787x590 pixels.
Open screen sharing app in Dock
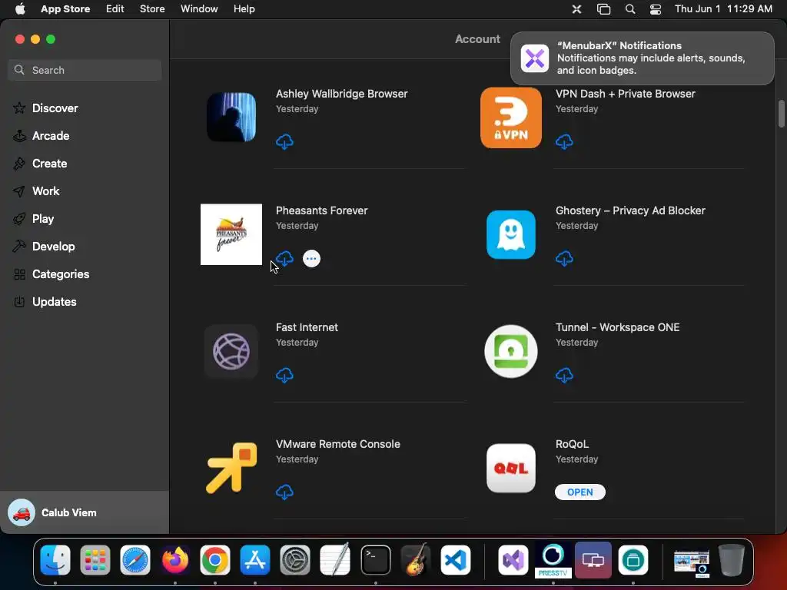click(x=593, y=560)
